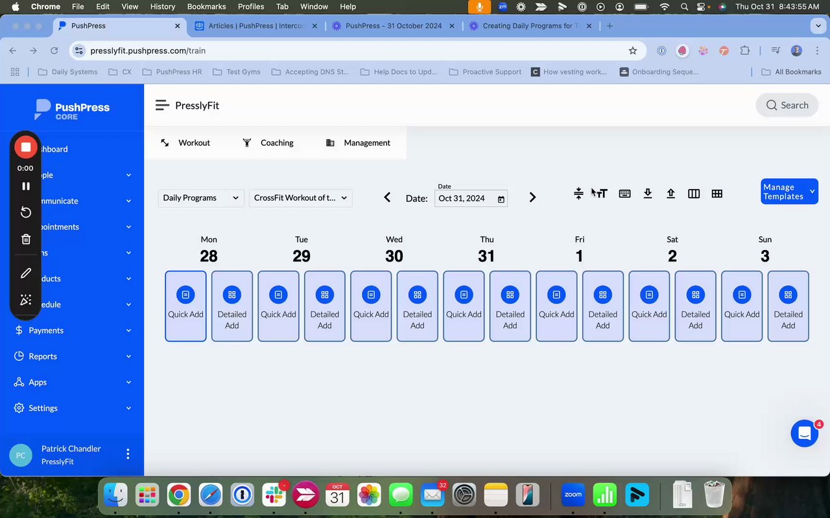
Task: Open the CrossFit Workout track dropdown
Action: (x=300, y=198)
